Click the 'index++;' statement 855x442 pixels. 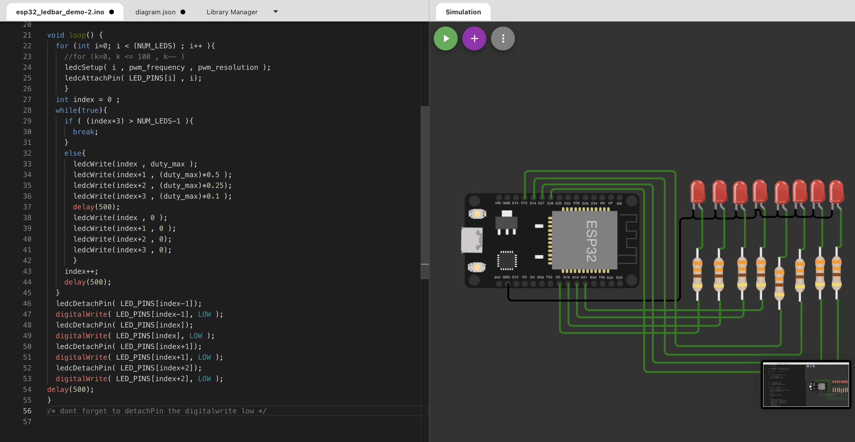pyautogui.click(x=81, y=271)
